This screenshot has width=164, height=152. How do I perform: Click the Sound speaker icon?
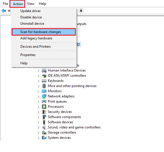pyautogui.click(x=44, y=127)
